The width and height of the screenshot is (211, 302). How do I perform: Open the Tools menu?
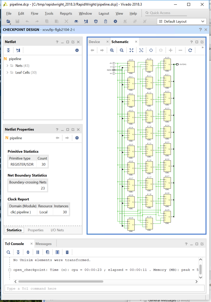tap(49, 13)
